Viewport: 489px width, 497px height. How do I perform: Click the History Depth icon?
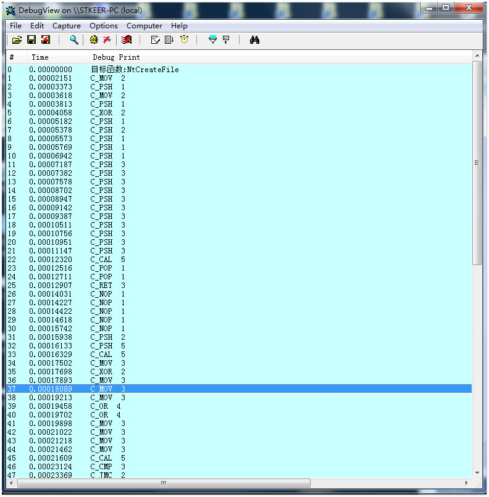click(226, 40)
